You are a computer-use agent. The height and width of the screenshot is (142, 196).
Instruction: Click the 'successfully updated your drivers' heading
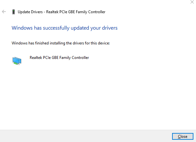[78, 28]
